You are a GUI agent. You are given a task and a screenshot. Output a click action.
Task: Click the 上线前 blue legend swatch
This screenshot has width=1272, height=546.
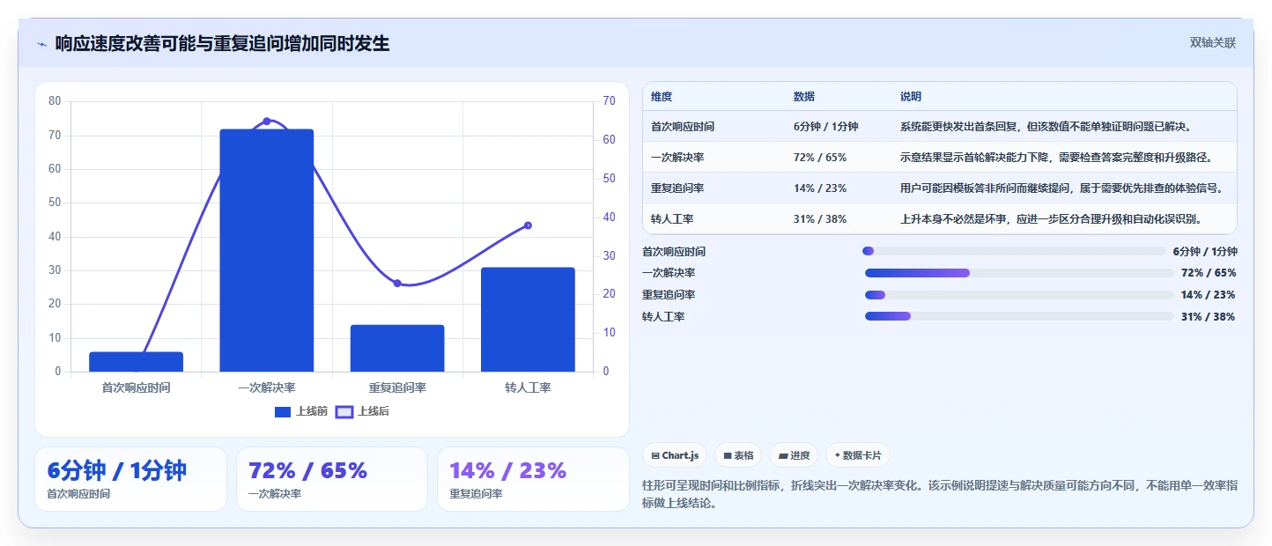pyautogui.click(x=283, y=411)
